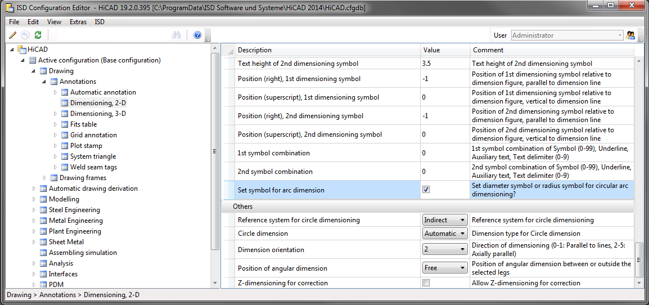
Task: Open the Circle dimension Automatic dropdown
Action: pos(445,234)
